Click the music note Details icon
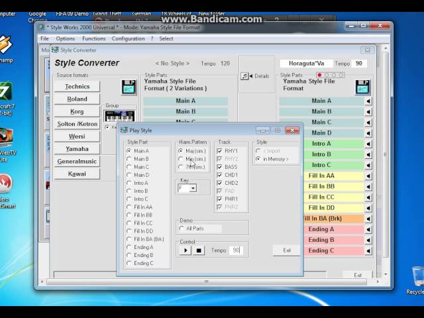The width and height of the screenshot is (424, 318). [244, 76]
